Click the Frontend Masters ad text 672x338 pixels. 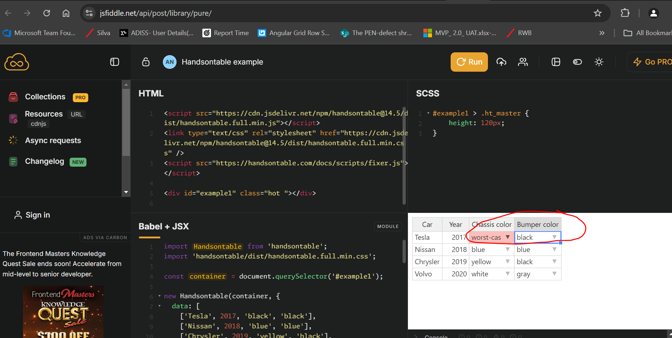[62, 264]
